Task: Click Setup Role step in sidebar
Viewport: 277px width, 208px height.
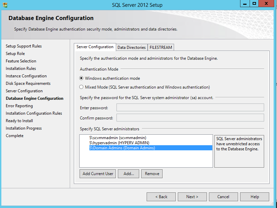Action: (x=15, y=54)
